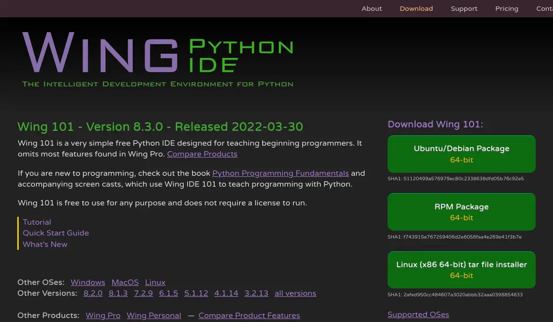Viewport: 553px width, 322px height.
Task: Switch to Windows downloads
Action: click(88, 282)
